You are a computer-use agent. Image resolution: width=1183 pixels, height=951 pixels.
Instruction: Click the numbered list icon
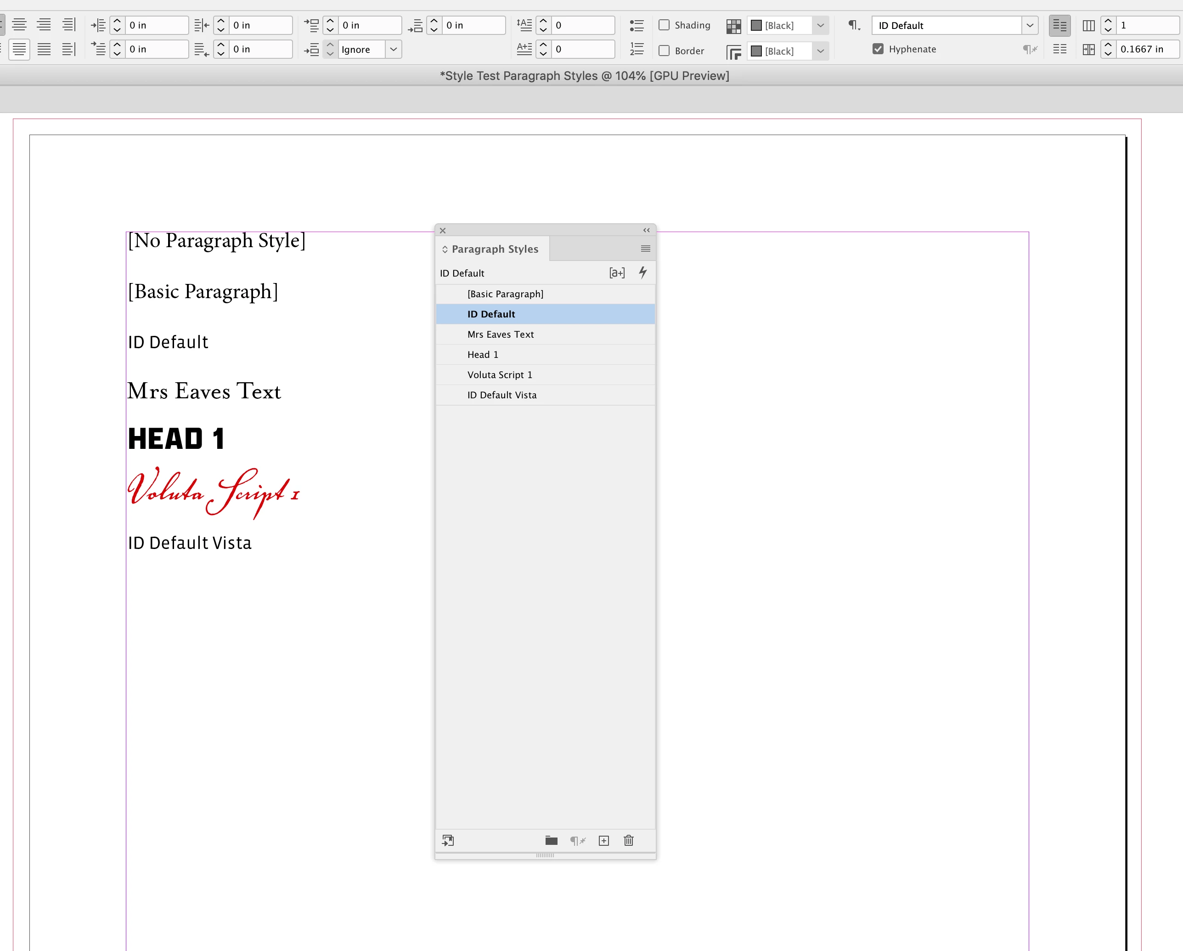coord(637,50)
